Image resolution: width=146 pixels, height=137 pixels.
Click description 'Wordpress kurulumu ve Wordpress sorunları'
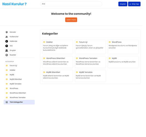pos(123,47)
